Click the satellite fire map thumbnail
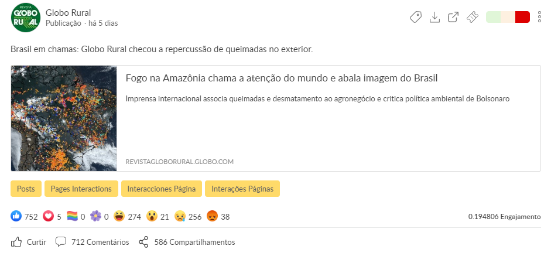The width and height of the screenshot is (551, 256). tap(64, 118)
